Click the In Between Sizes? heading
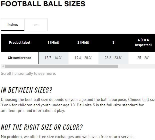Viewport: 155px width, 140px height. 26,90
